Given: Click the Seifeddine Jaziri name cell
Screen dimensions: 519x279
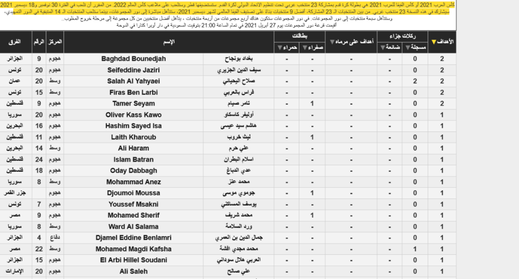Looking at the screenshot, I should click(133, 70).
